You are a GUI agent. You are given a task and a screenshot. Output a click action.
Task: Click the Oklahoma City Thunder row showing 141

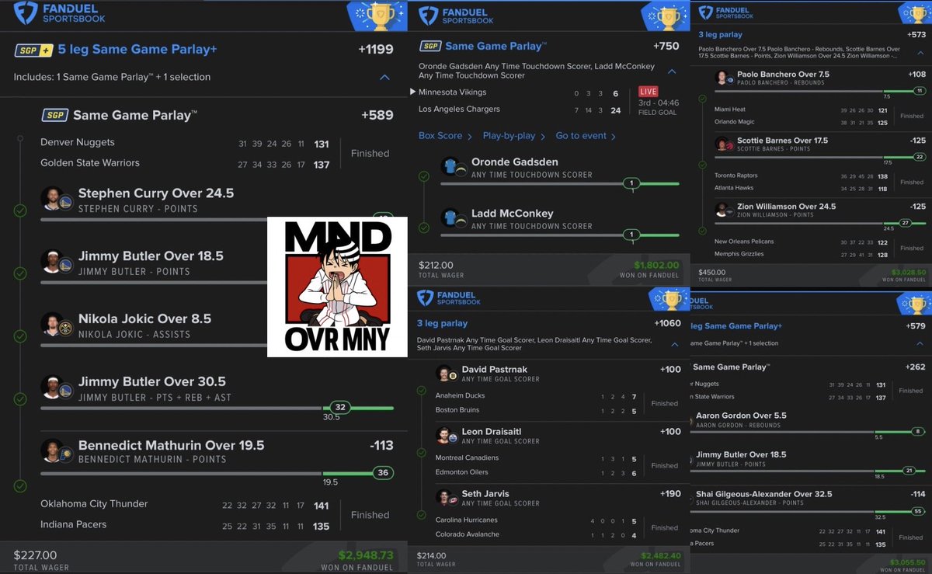(x=185, y=504)
